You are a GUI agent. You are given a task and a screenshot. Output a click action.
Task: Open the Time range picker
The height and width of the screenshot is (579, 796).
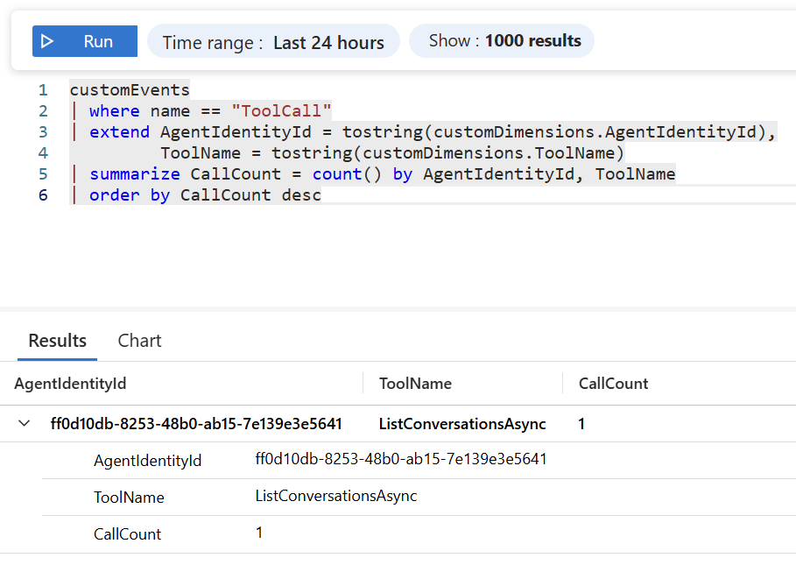(x=273, y=41)
